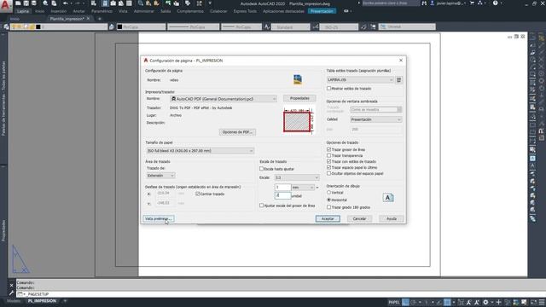This screenshot has height=307, width=546.
Task: Toggle Trazar espacio papel lo último checkbox
Action: click(328, 167)
